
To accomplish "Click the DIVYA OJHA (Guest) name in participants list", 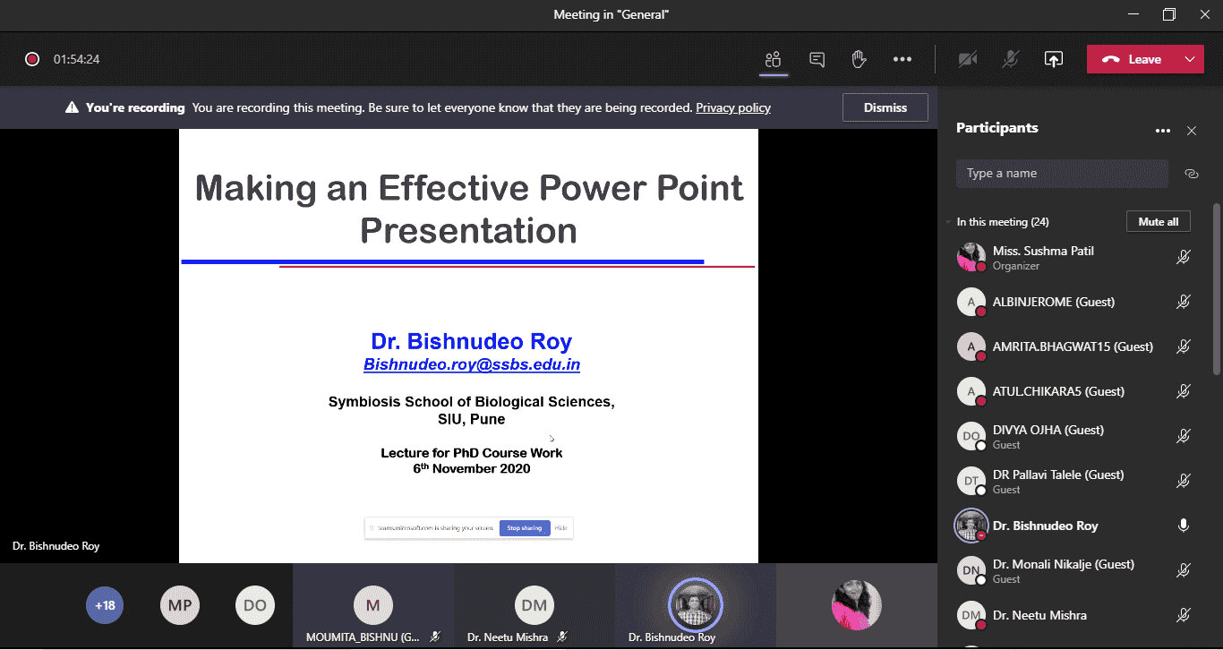I will [x=1048, y=430].
